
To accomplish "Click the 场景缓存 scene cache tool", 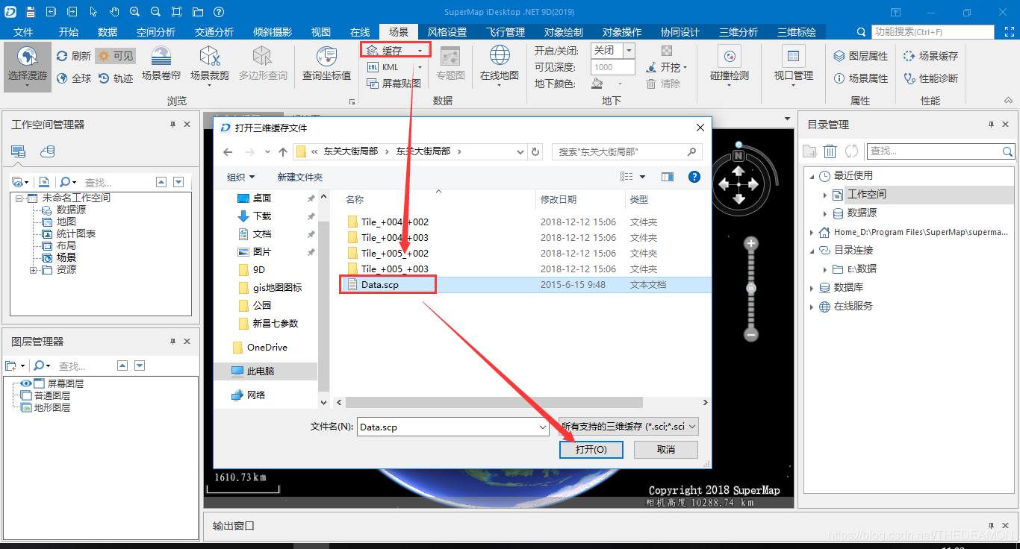I will pyautogui.click(x=930, y=56).
